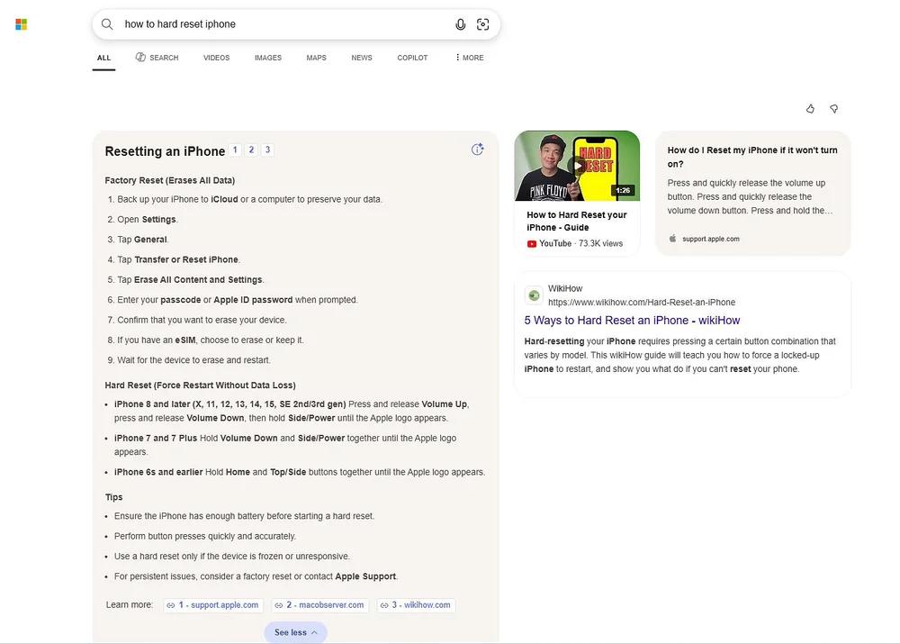Viewport: 900px width, 644px height.
Task: Click the thumbs up feedback icon
Action: point(810,109)
